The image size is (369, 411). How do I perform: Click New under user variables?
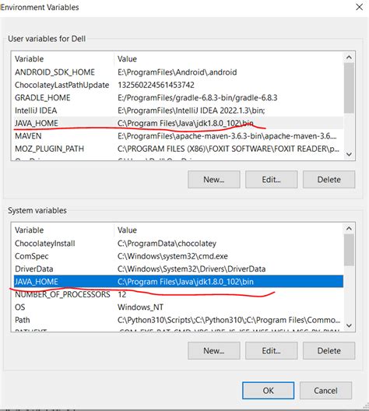pos(214,180)
